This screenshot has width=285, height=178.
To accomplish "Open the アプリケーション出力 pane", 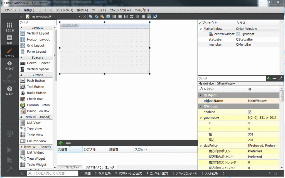I will pos(129,174).
